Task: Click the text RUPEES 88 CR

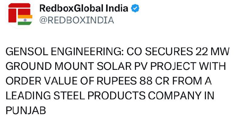Action: point(133,81)
